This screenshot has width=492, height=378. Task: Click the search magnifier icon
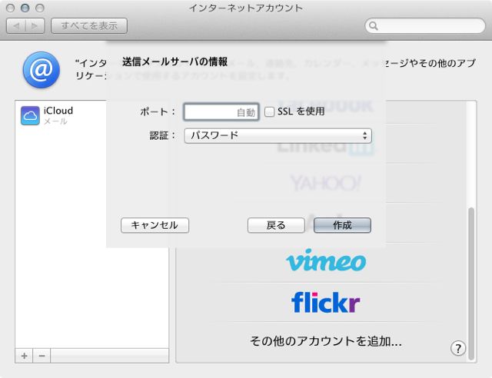(373, 25)
